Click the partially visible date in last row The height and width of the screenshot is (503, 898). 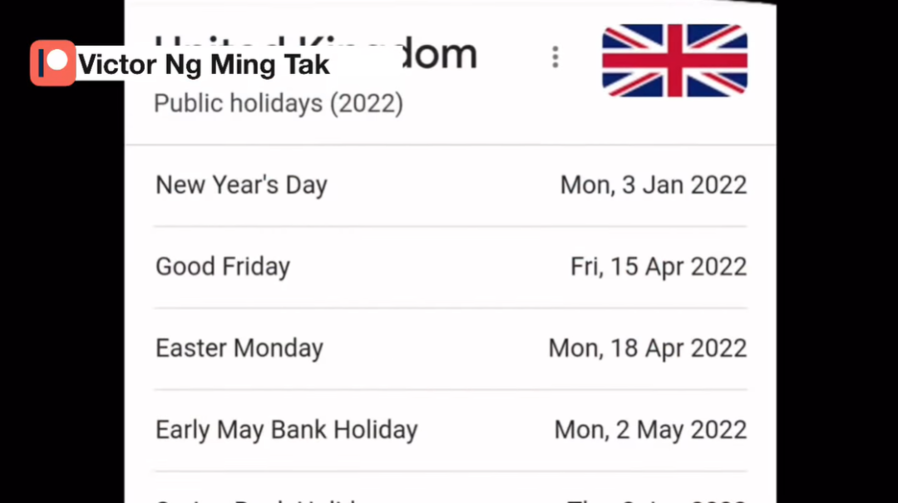657,499
